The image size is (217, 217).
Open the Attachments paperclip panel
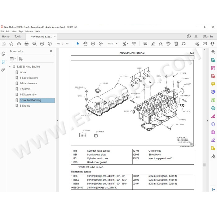pyautogui.click(x=3, y=70)
